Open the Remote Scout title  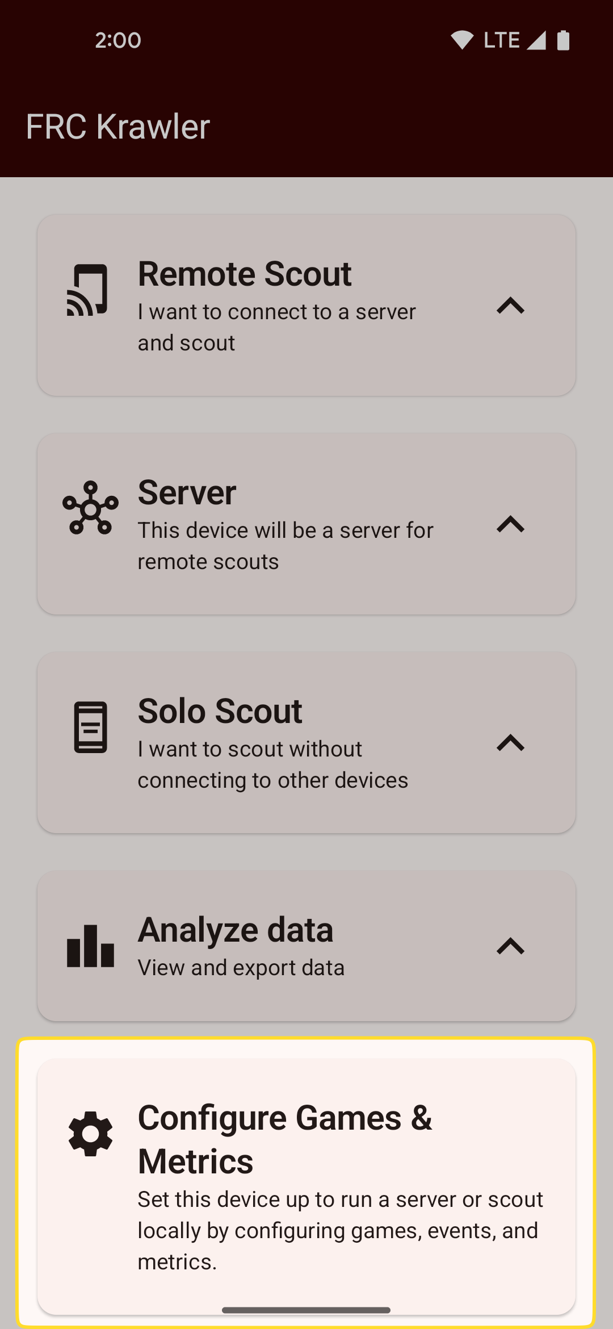tap(245, 274)
